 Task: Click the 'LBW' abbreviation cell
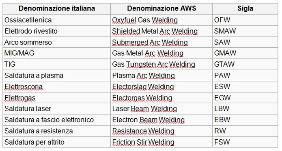245,109
